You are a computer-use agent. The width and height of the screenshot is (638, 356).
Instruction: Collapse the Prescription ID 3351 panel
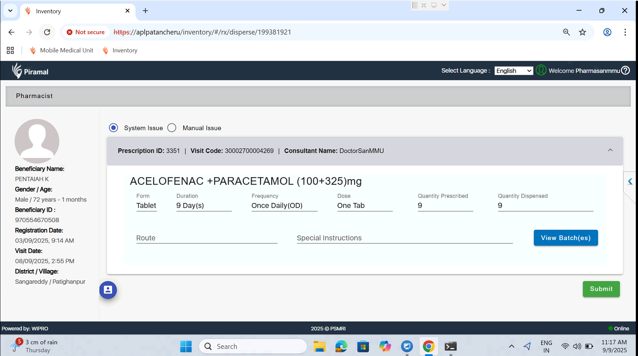point(610,150)
